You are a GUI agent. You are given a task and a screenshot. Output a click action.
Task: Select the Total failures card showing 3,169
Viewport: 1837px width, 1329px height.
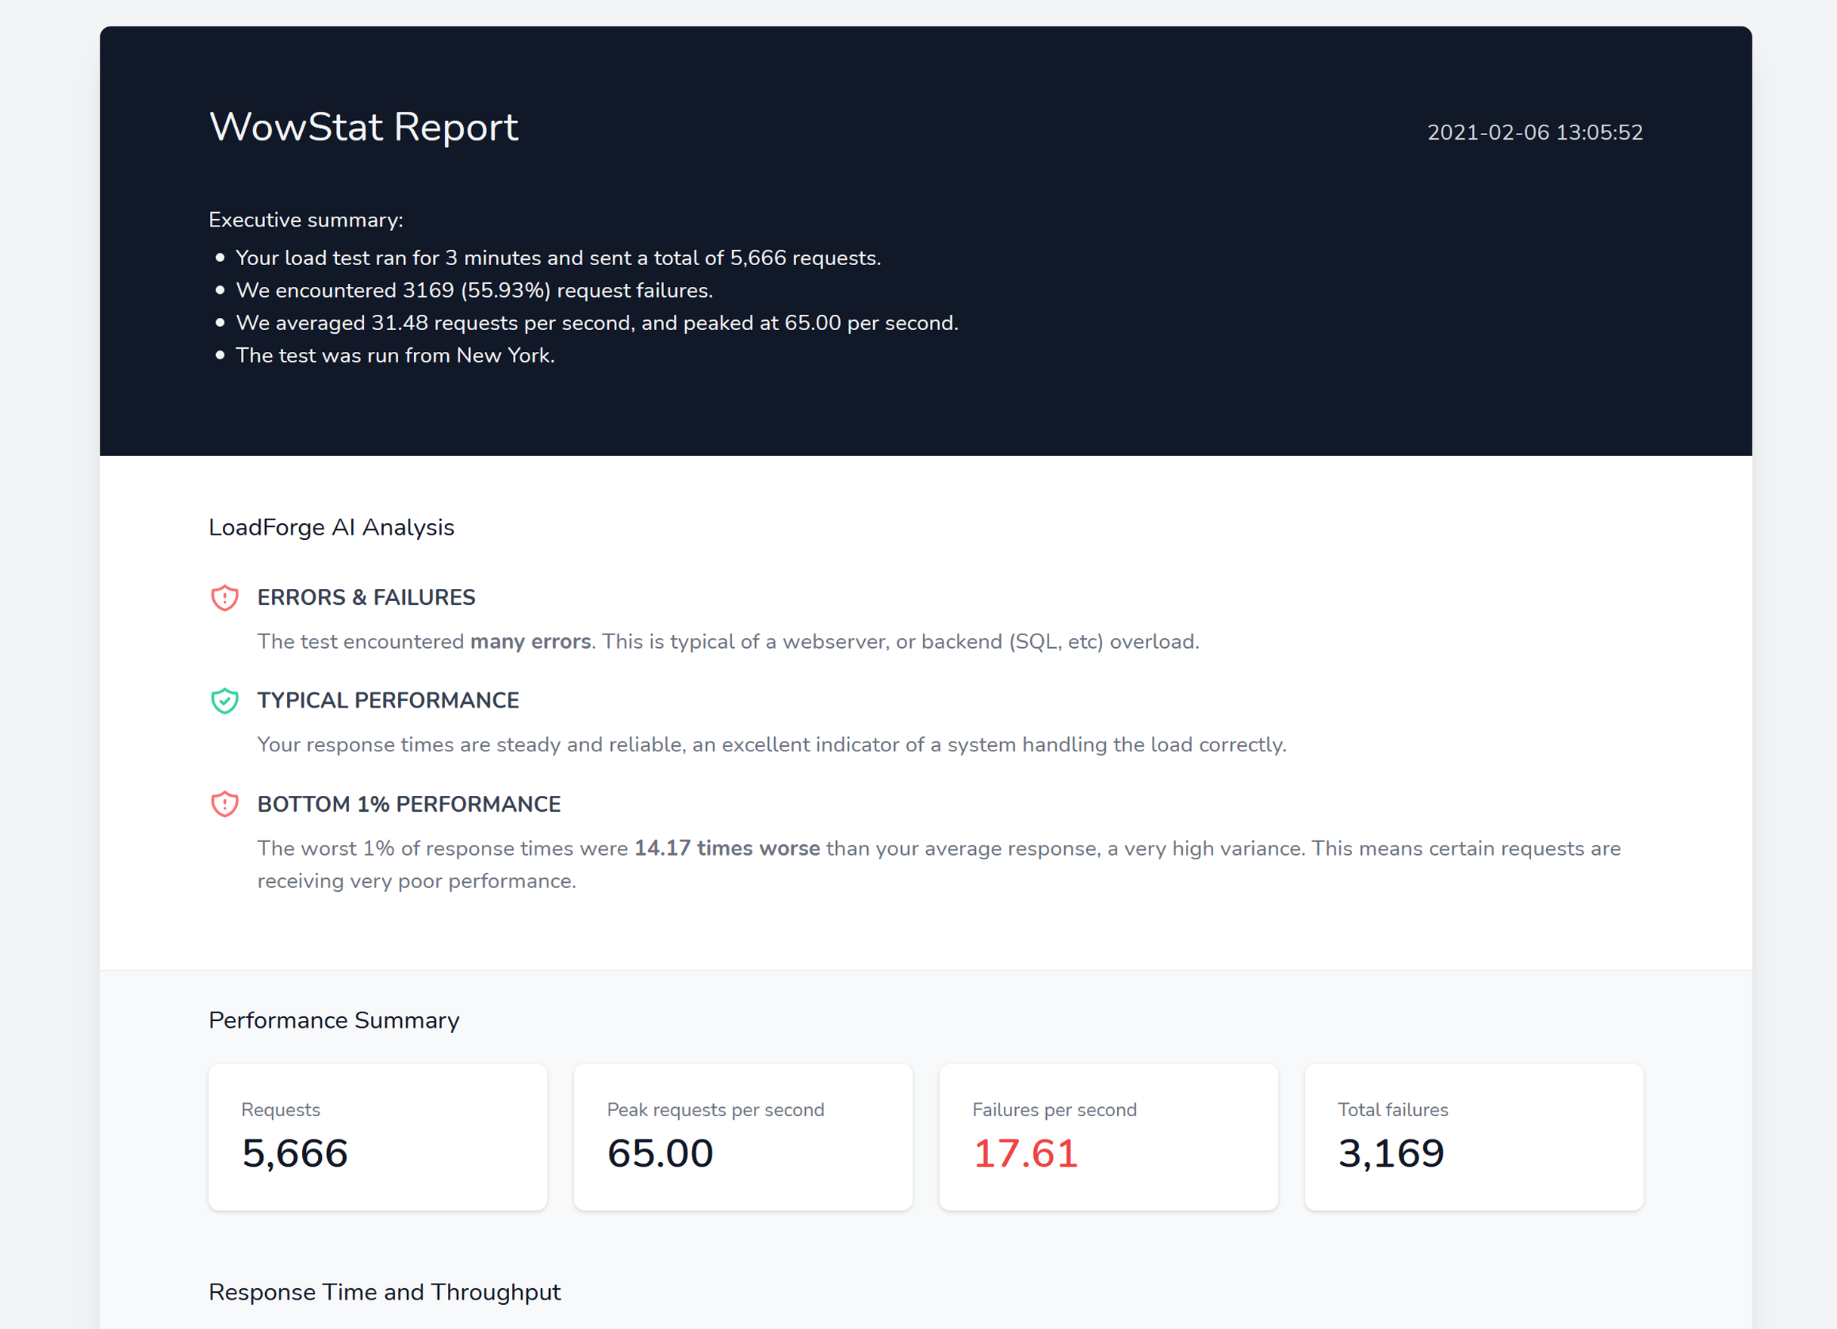click(1474, 1137)
